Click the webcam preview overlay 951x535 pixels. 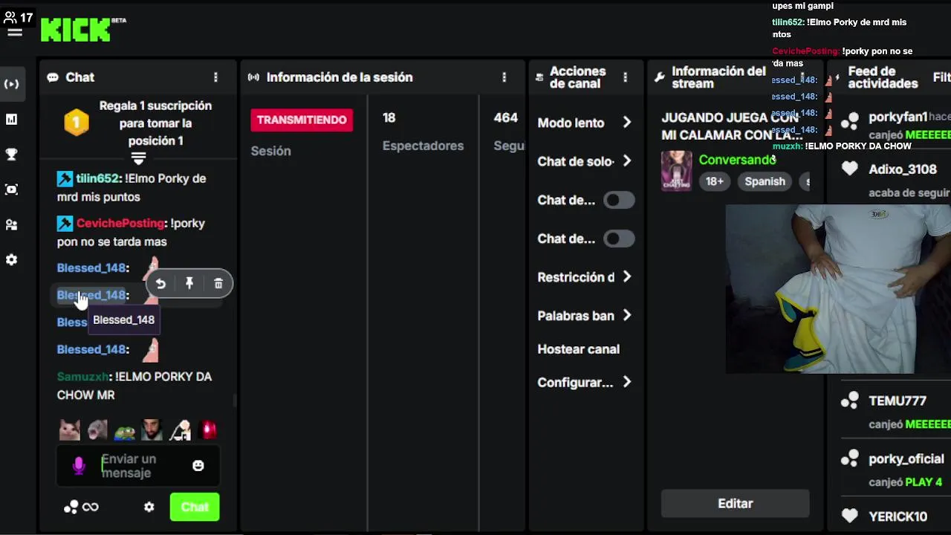(x=838, y=289)
